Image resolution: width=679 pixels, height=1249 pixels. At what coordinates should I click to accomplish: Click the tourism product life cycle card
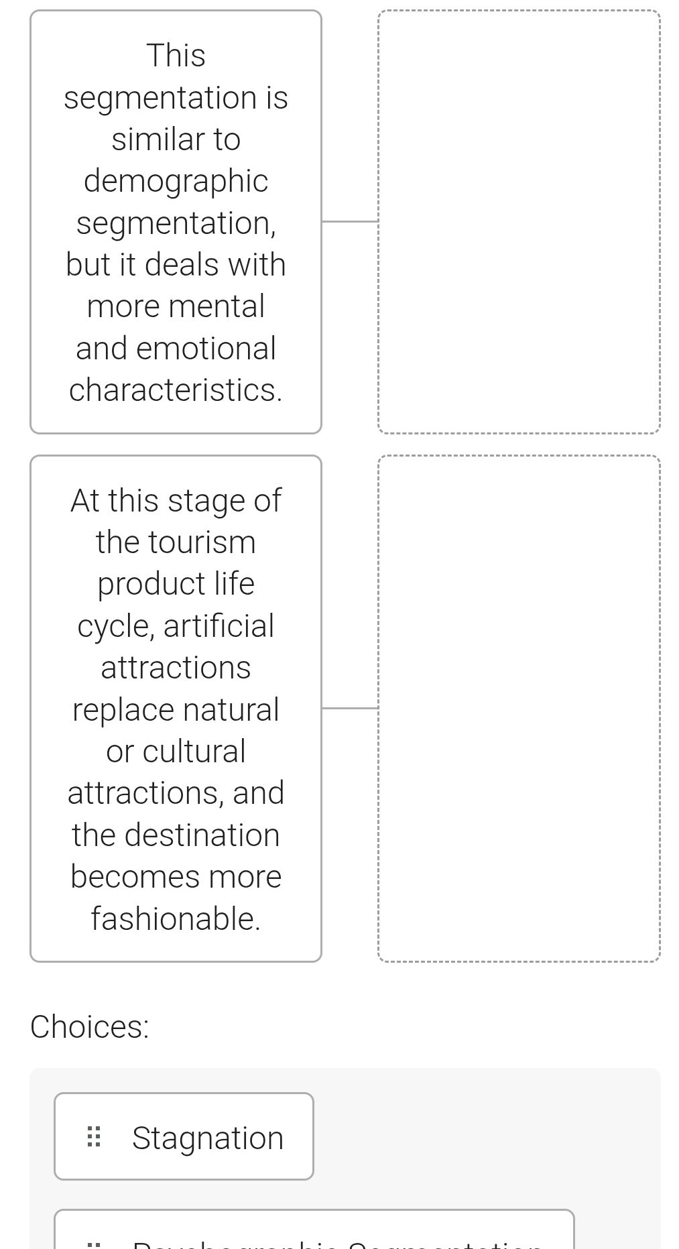click(176, 709)
